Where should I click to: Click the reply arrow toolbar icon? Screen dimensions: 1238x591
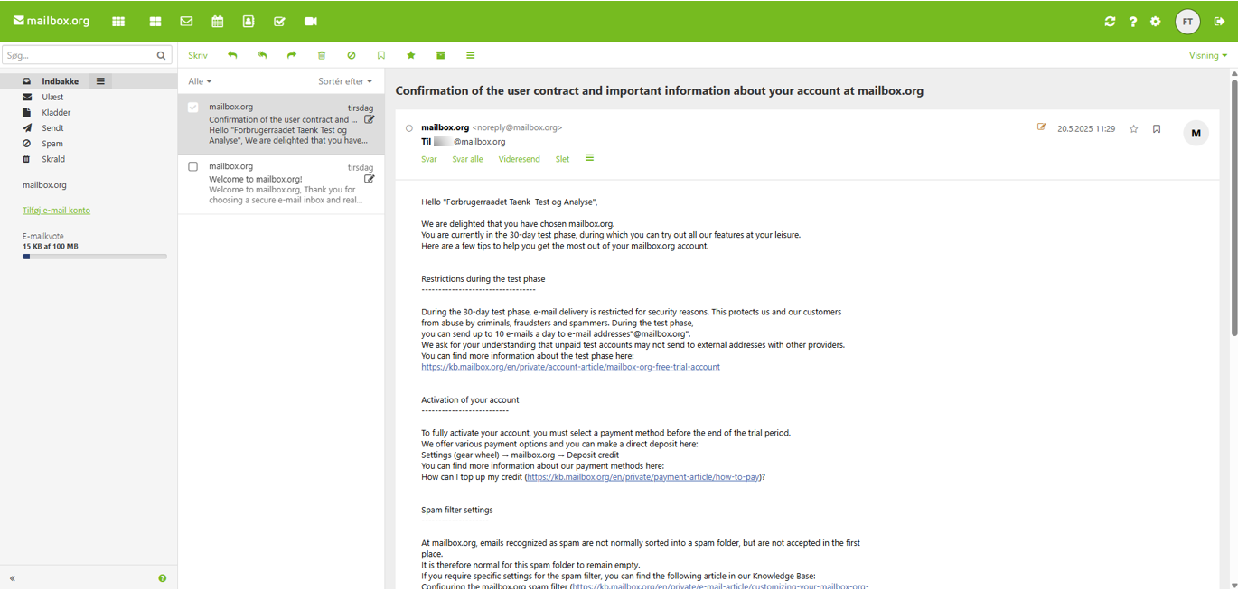(x=232, y=55)
